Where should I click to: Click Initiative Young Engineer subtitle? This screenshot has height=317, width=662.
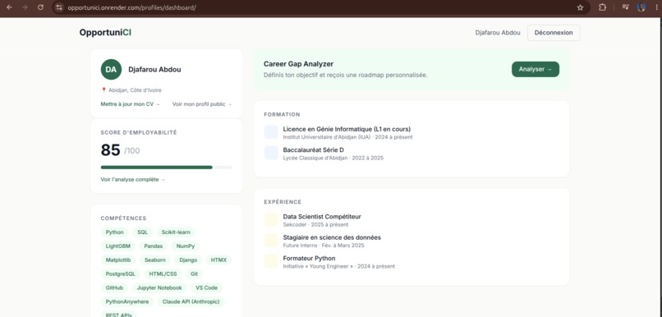339,266
